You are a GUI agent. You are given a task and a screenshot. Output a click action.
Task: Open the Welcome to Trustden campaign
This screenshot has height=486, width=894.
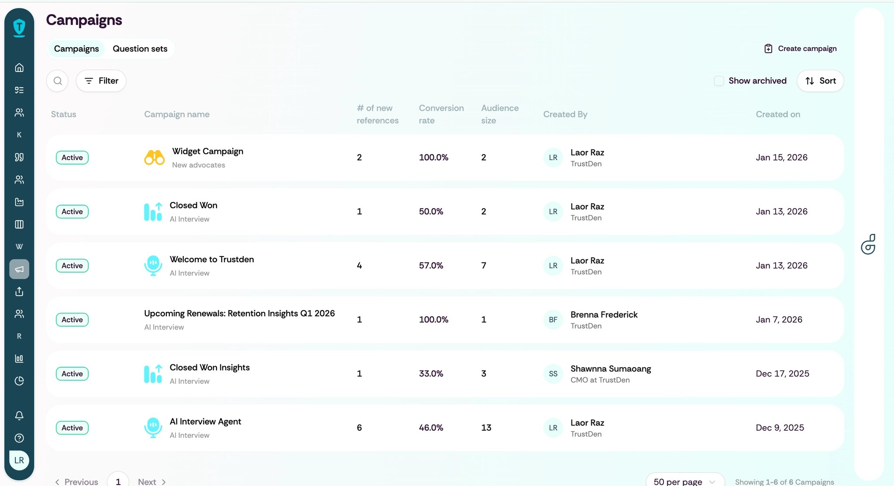coord(212,259)
